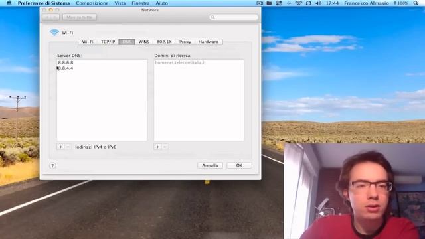Click the Mostra tutte button
Screen dimensions: 425x239
80,17
